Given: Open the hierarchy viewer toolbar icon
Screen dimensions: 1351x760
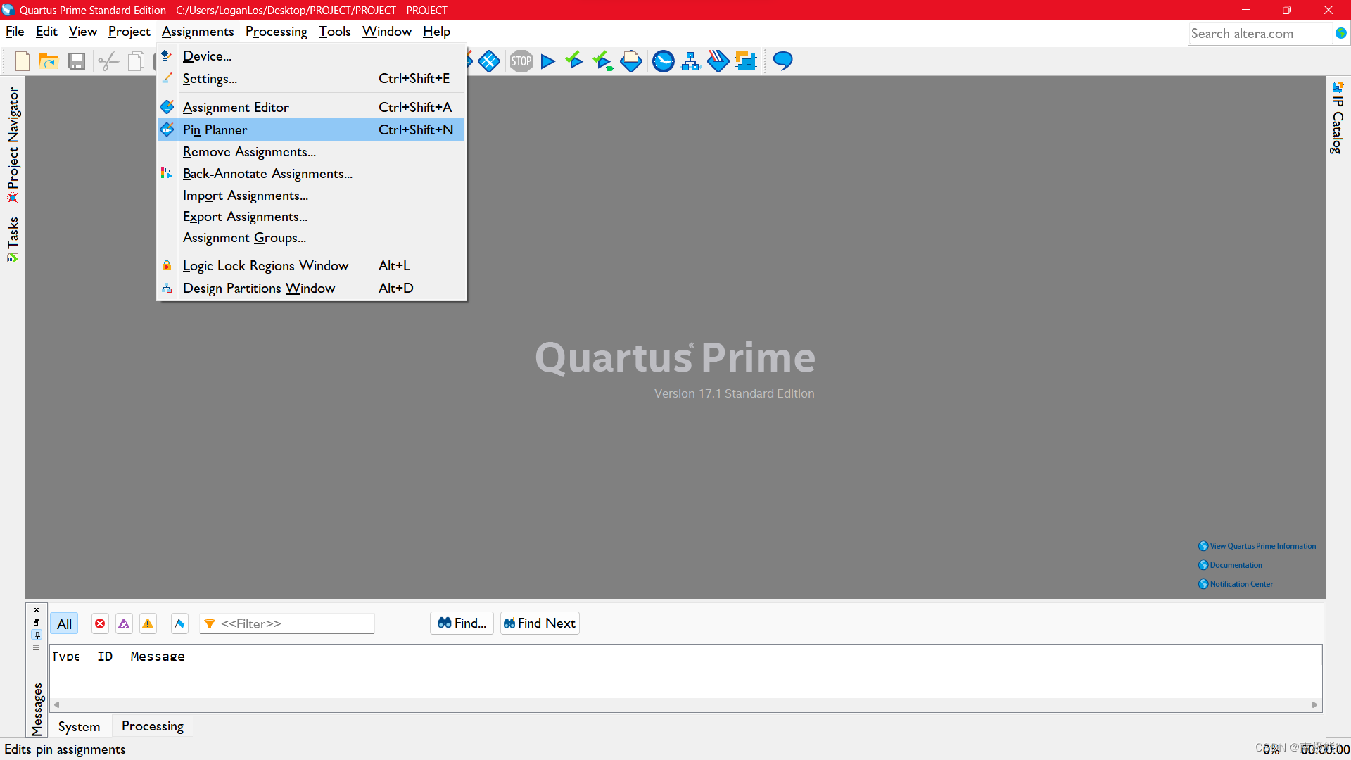Looking at the screenshot, I should click(691, 61).
